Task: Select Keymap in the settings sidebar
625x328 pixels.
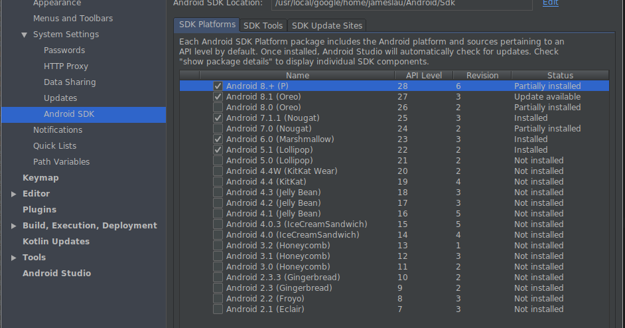Action: pos(40,178)
